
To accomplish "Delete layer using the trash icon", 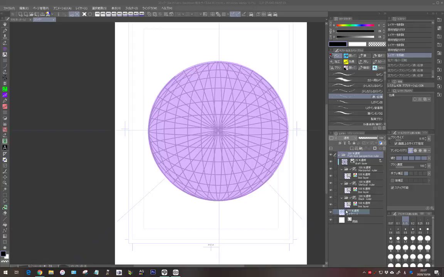I will pos(384,148).
